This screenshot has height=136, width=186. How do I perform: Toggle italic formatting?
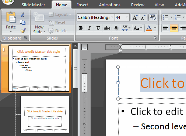point(90,28)
